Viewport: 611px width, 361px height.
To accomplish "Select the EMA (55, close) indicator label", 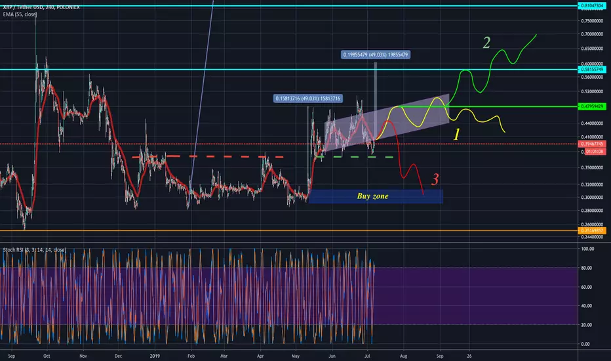I will point(20,14).
